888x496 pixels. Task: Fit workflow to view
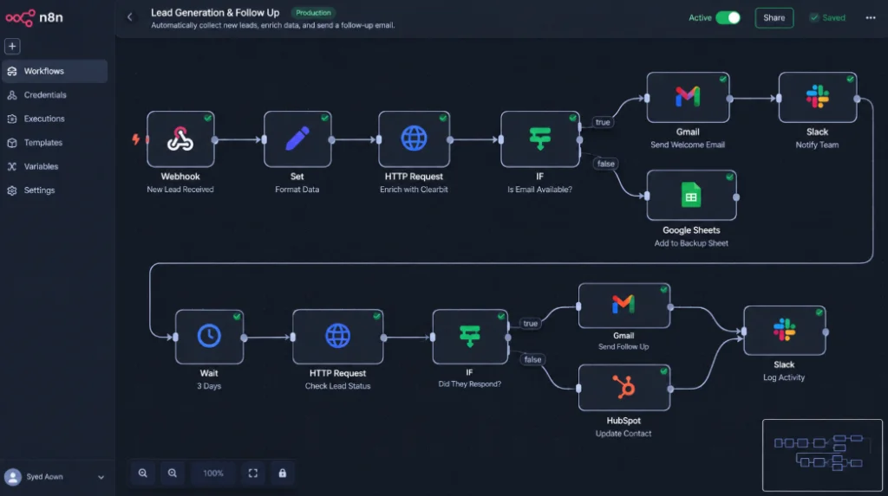coord(253,473)
